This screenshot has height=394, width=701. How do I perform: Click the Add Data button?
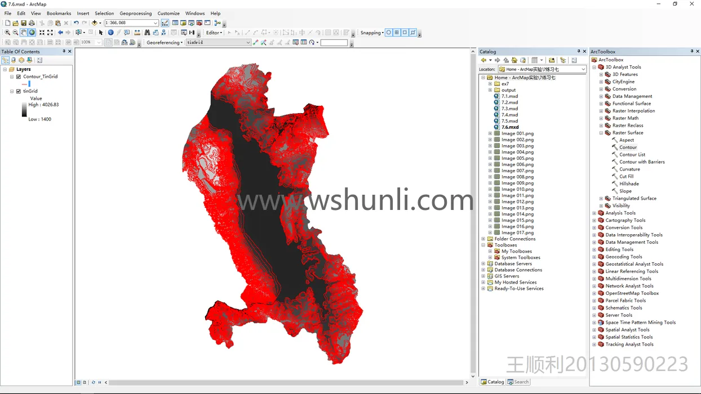[x=94, y=23]
